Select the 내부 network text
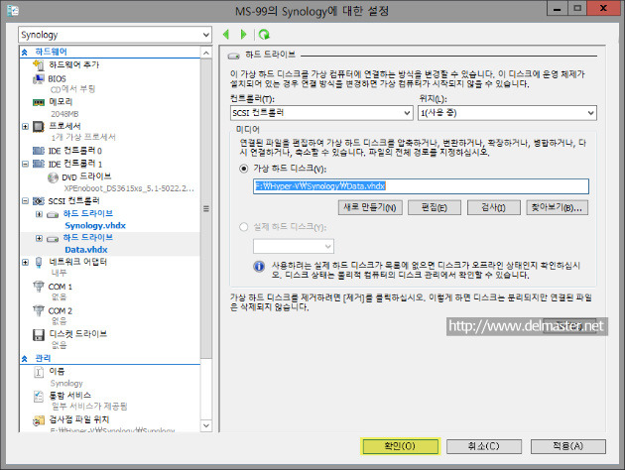 (x=59, y=273)
